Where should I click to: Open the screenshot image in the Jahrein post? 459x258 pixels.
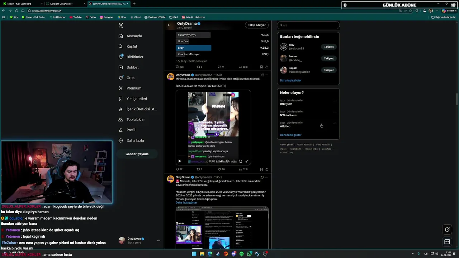pos(222,228)
